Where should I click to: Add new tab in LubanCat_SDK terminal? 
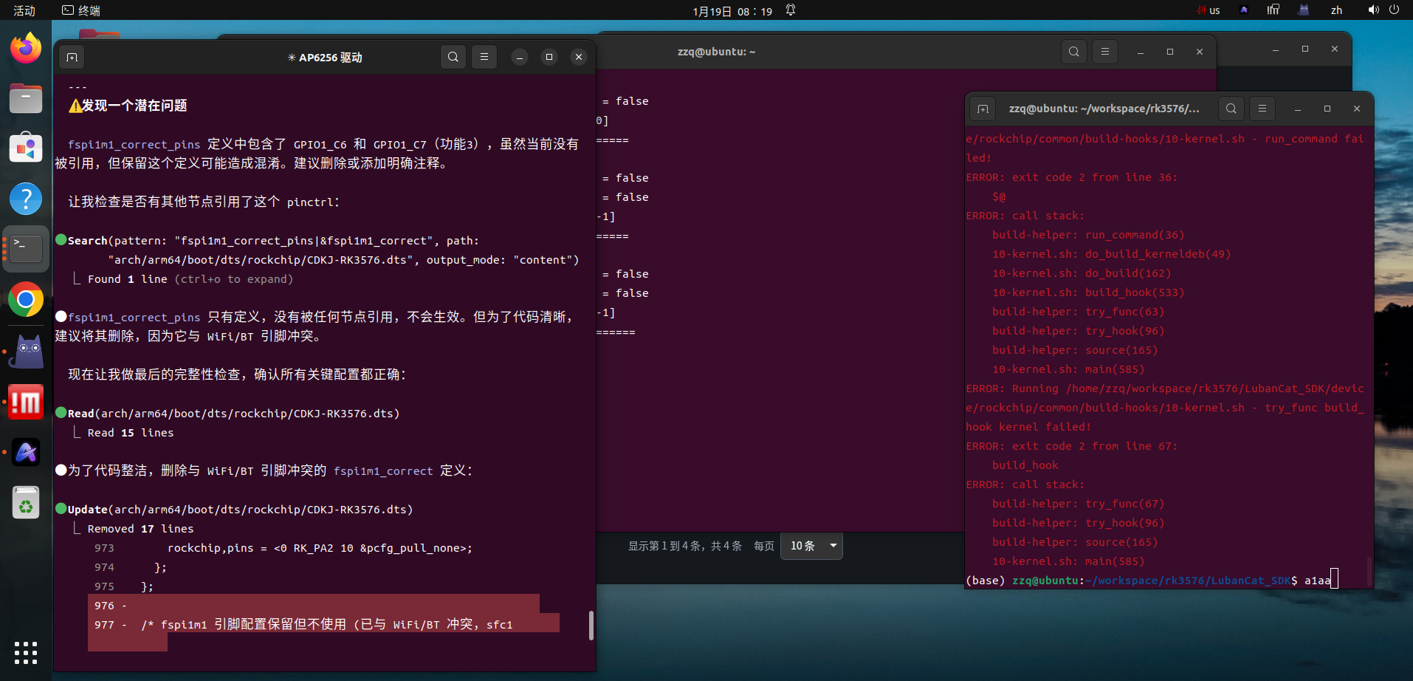[983, 109]
